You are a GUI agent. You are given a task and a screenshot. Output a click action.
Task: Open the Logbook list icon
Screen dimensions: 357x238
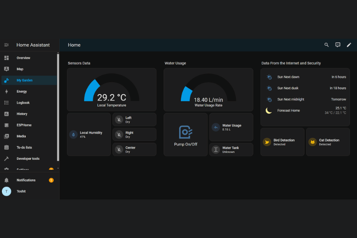click(6, 103)
